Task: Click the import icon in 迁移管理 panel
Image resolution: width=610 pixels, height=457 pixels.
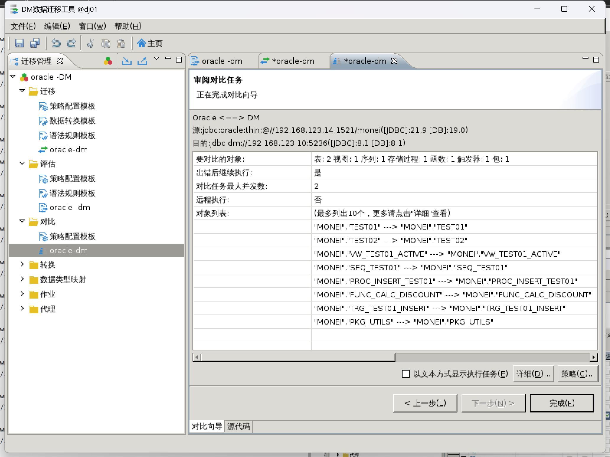Action: [x=127, y=61]
